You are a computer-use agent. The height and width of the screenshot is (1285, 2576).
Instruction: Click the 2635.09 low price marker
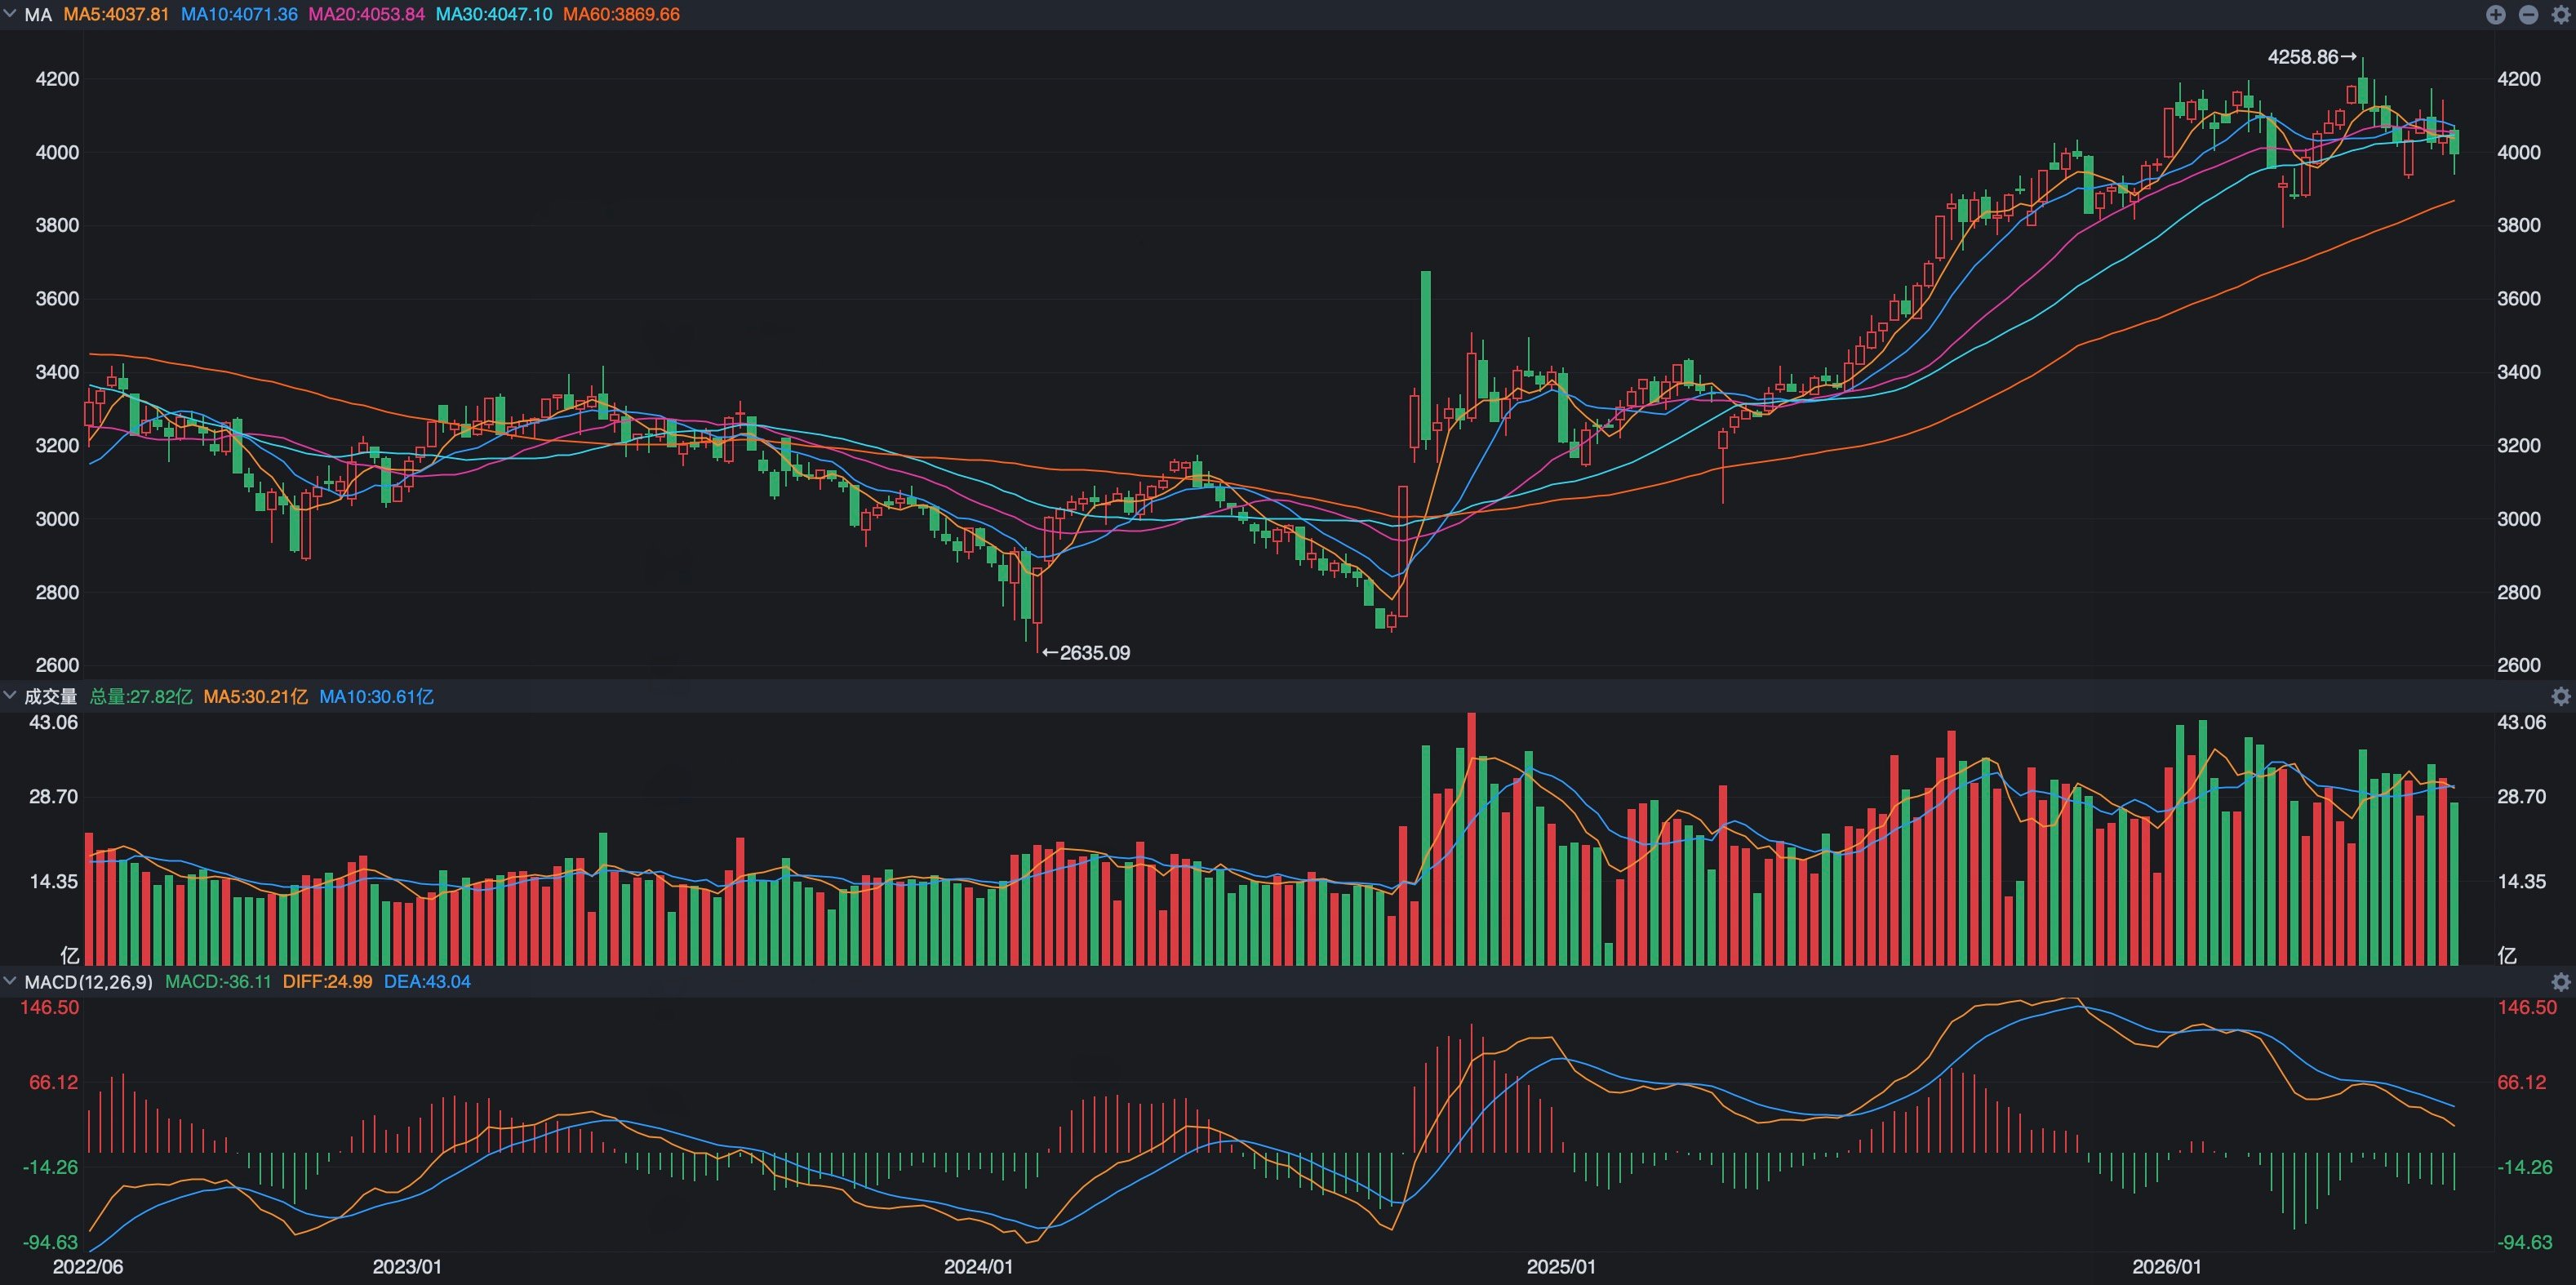1086,653
